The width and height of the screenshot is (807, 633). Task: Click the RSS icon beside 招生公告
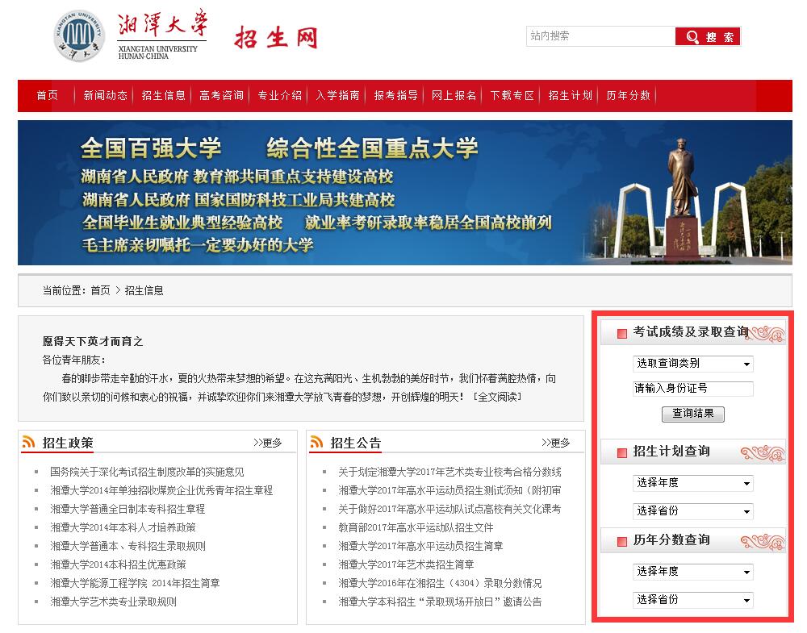point(316,442)
